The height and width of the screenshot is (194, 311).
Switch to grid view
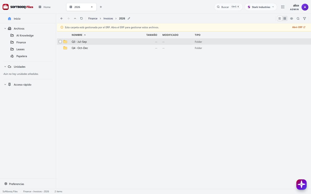pos(285,19)
